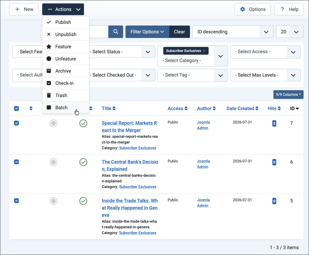Open the Actions dropdown button
309x255 pixels.
pyautogui.click(x=63, y=9)
